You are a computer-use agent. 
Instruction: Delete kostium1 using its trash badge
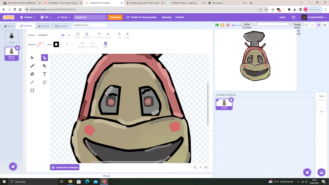(18, 48)
